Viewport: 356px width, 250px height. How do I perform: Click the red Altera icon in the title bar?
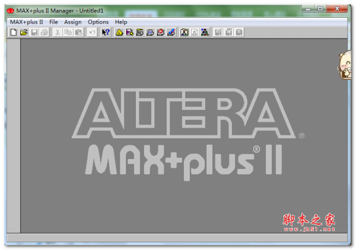11,11
